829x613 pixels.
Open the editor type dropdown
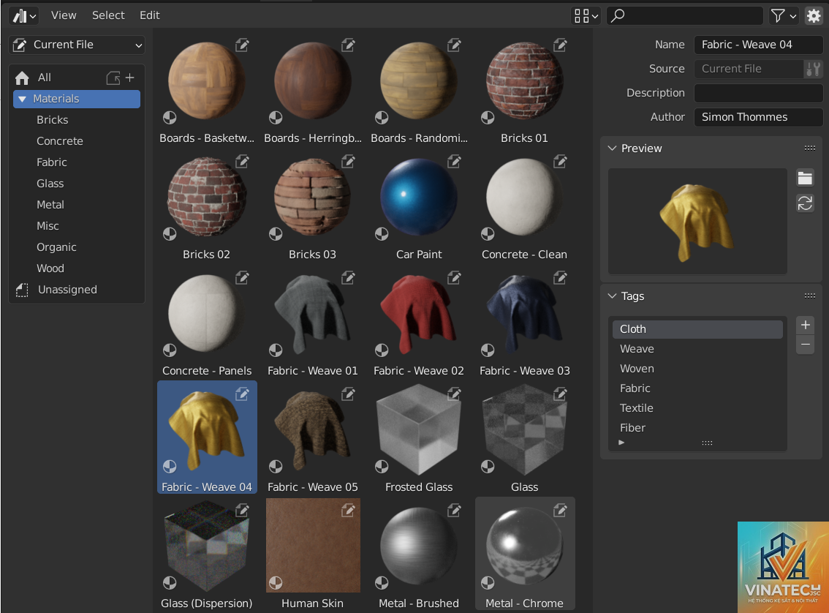(x=24, y=16)
